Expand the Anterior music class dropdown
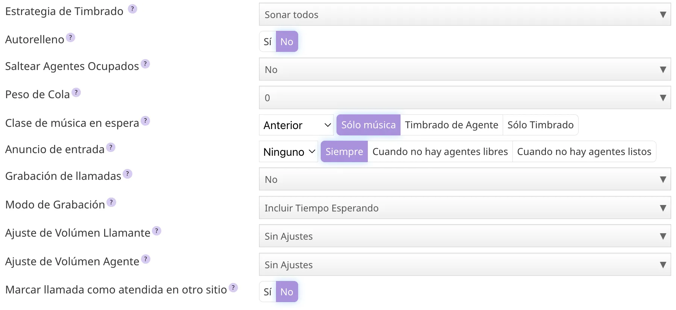Screen dimensions: 676x310 pos(296,125)
